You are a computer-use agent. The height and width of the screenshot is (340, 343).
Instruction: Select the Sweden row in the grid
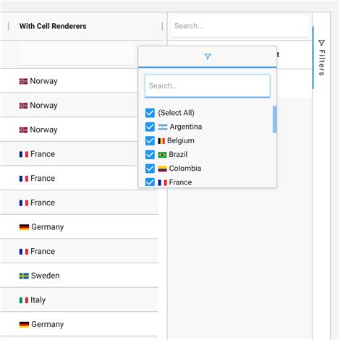pos(79,276)
